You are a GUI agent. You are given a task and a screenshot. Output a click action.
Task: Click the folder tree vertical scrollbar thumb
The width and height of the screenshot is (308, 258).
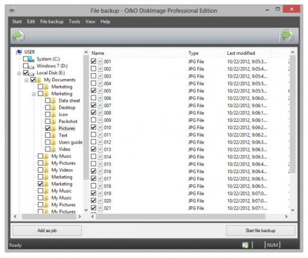point(86,117)
